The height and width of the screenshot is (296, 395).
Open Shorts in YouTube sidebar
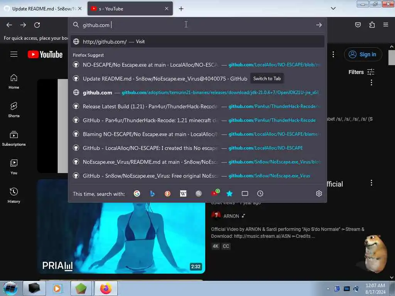(14, 110)
